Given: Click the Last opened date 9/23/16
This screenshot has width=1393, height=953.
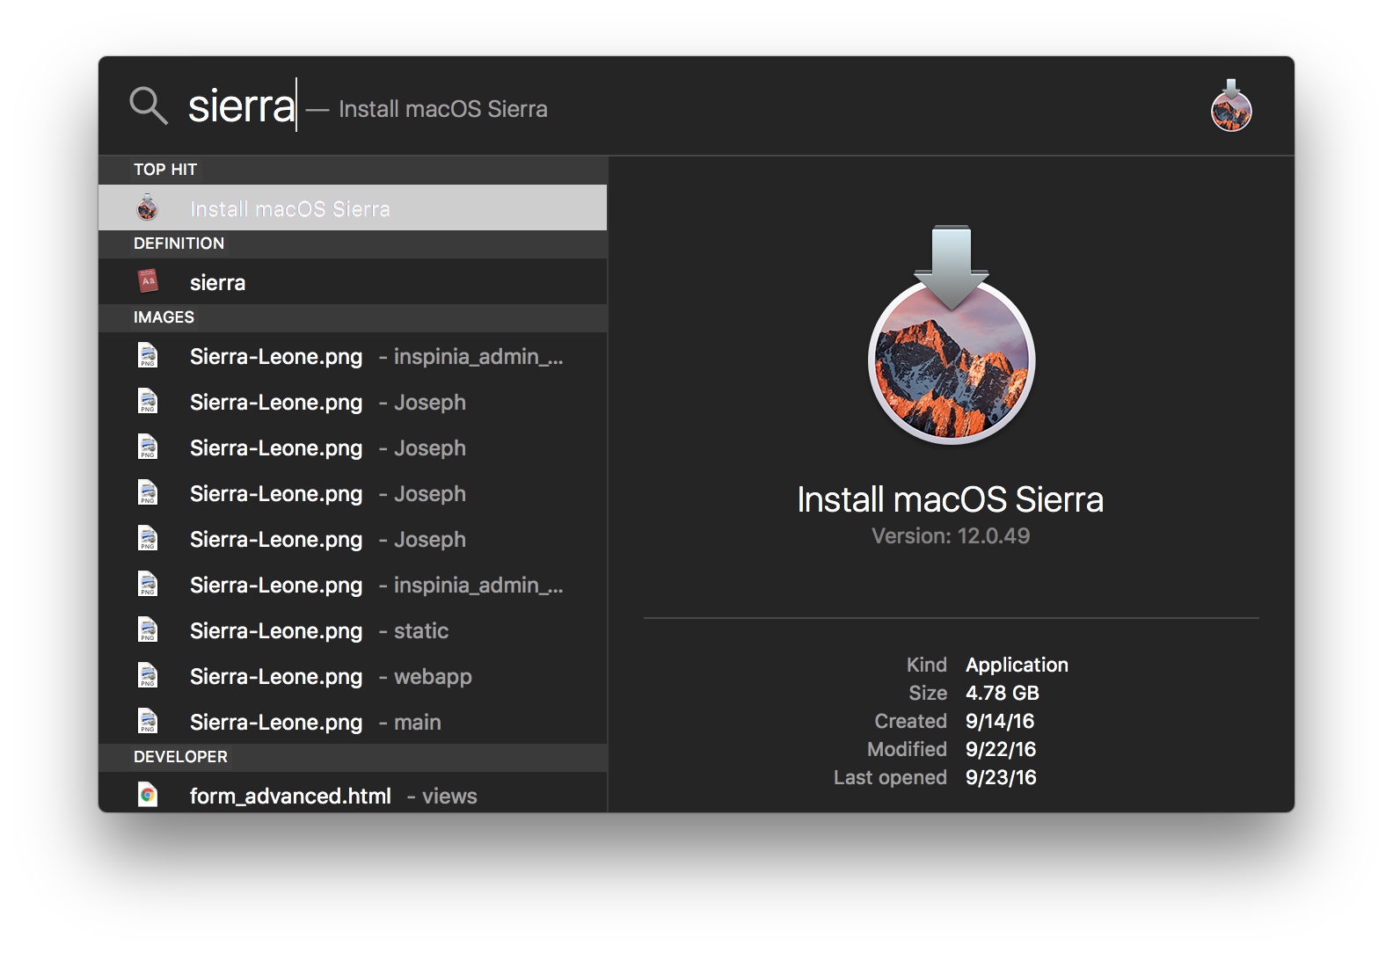Looking at the screenshot, I should 1001,777.
